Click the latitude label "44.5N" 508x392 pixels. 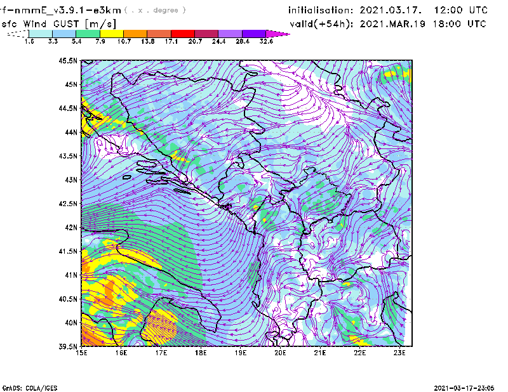68,108
